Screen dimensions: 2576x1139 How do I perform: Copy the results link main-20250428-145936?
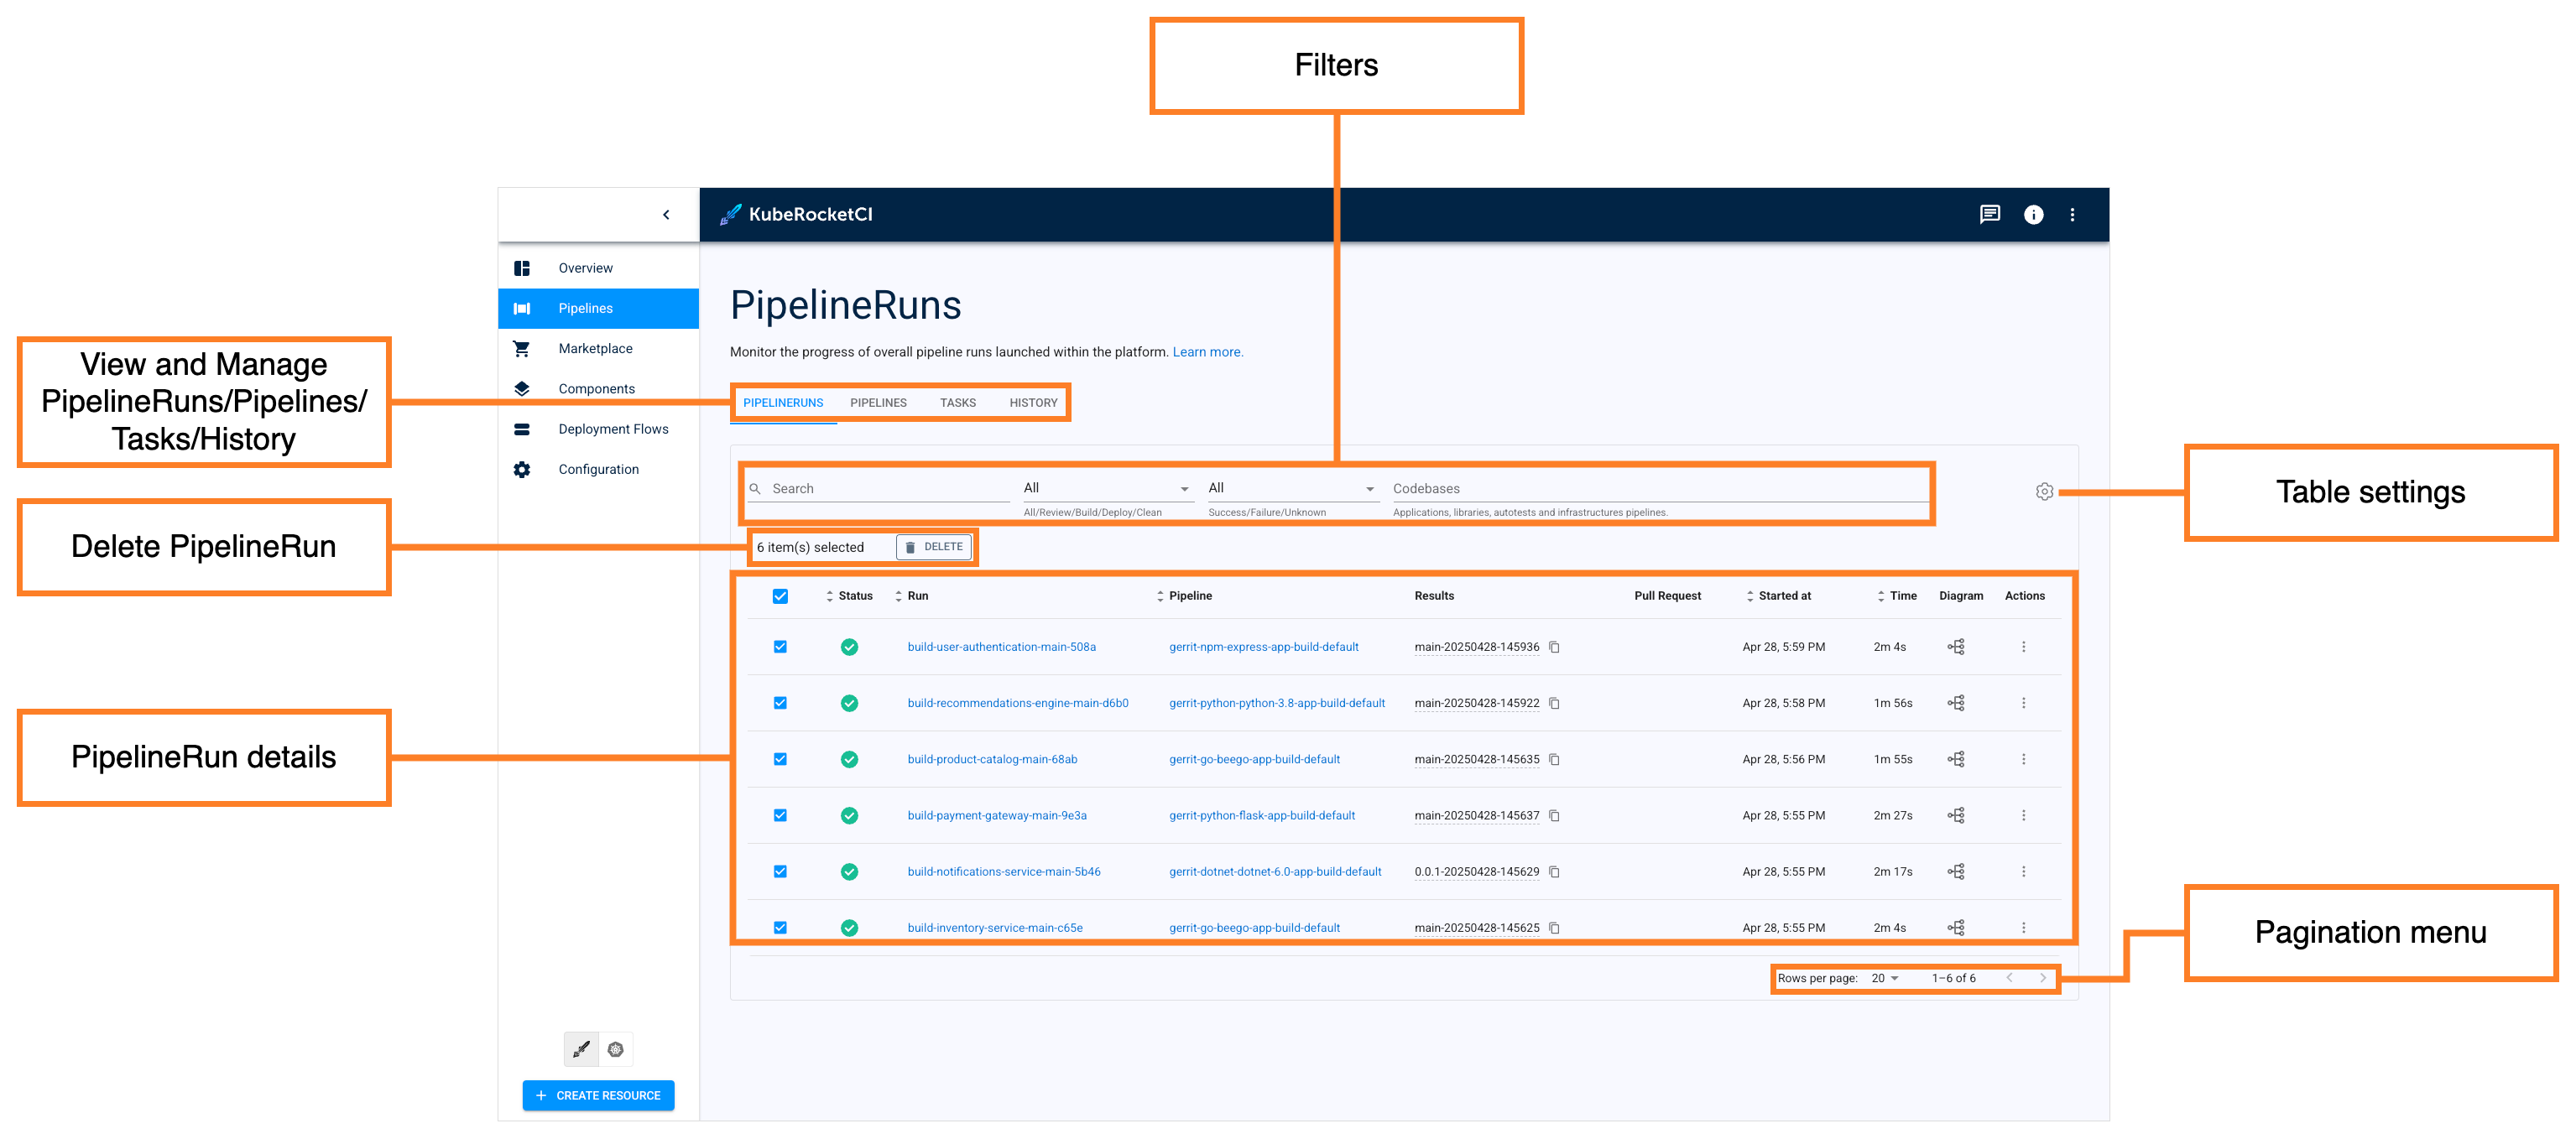pos(1553,647)
